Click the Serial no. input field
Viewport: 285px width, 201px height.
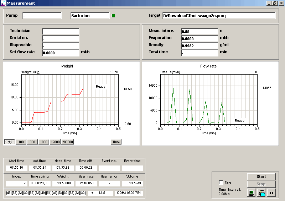61,39
